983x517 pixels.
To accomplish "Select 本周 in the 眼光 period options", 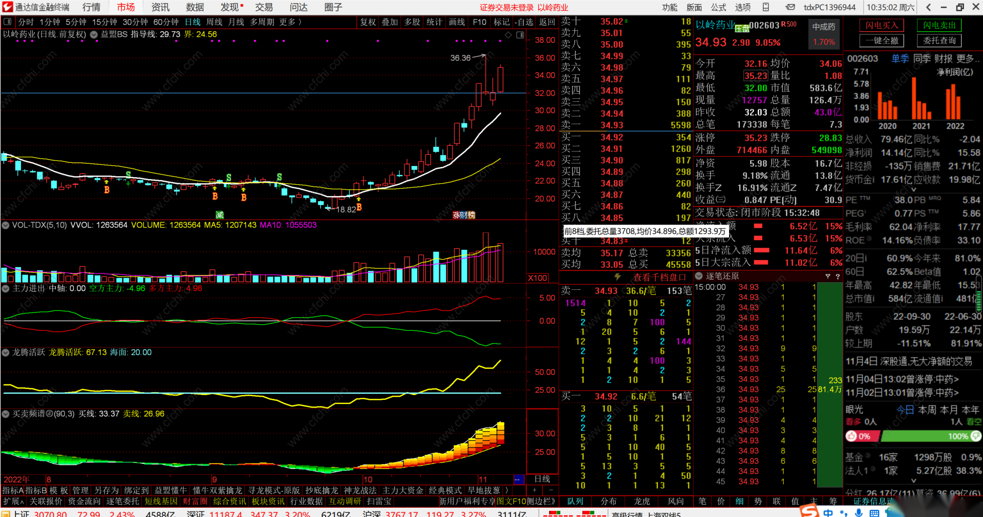I will tap(927, 410).
